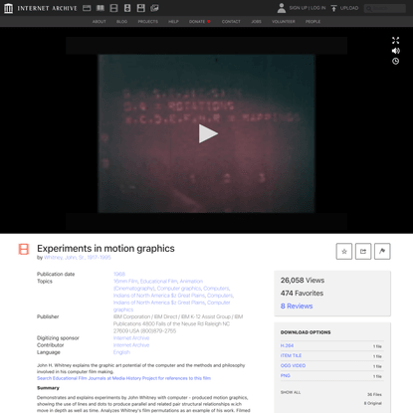Click inside the Search box
The width and height of the screenshot is (413, 413).
[x=385, y=8]
